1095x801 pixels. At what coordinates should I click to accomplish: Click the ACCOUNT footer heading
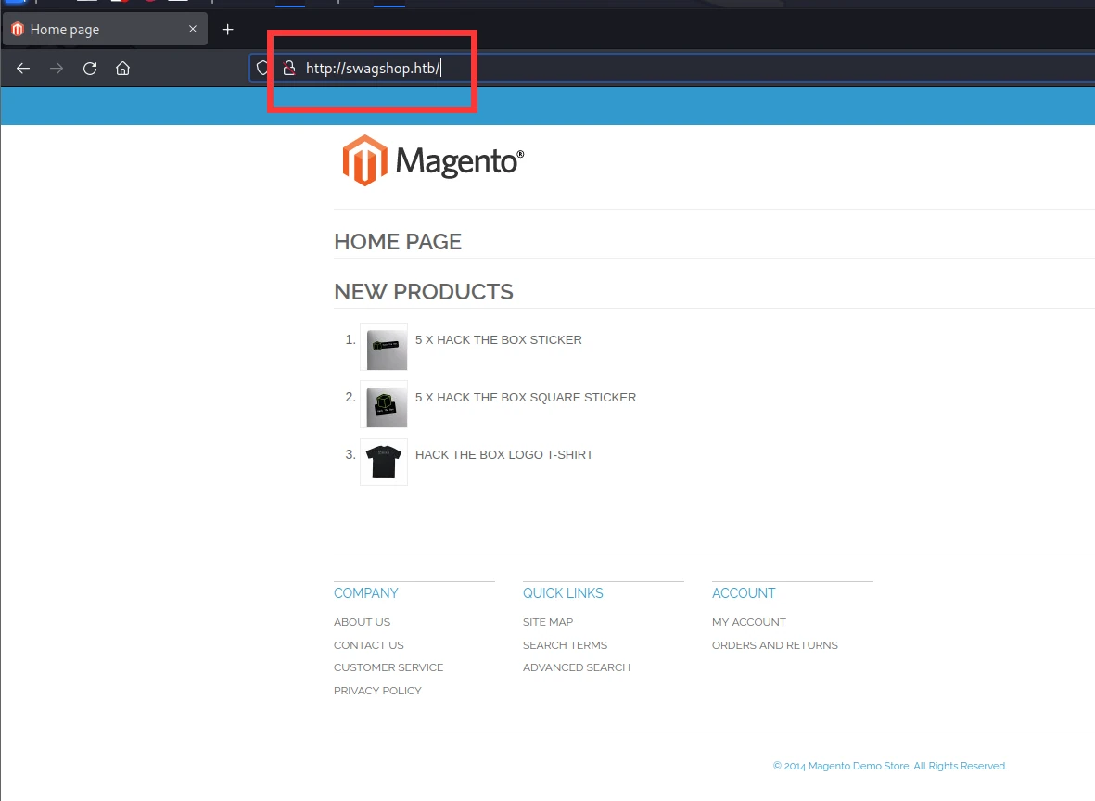[x=744, y=593]
